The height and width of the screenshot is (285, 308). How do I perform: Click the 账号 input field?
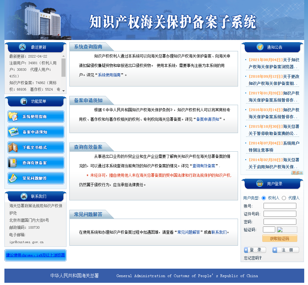[x=280, y=206]
